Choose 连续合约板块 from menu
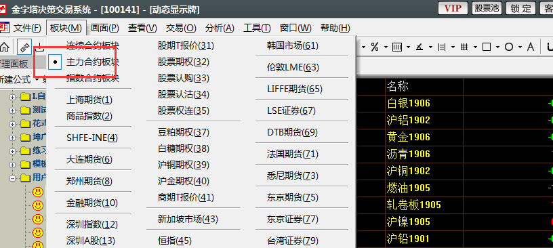 coord(93,45)
